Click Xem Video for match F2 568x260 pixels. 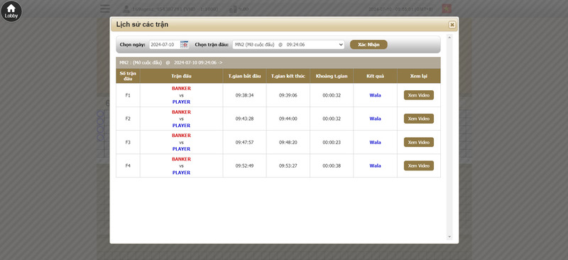tap(418, 119)
